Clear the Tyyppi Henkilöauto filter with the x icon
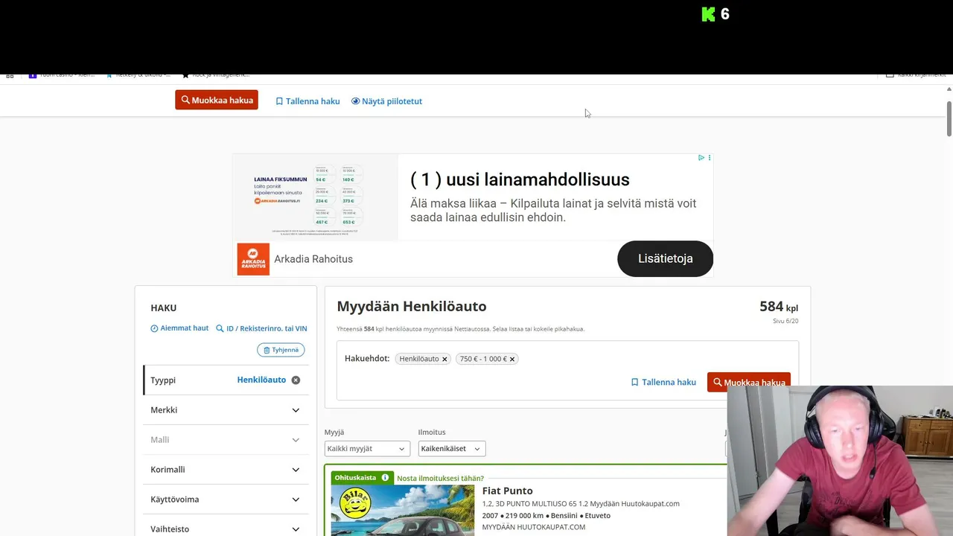Viewport: 953px width, 536px height. click(296, 380)
